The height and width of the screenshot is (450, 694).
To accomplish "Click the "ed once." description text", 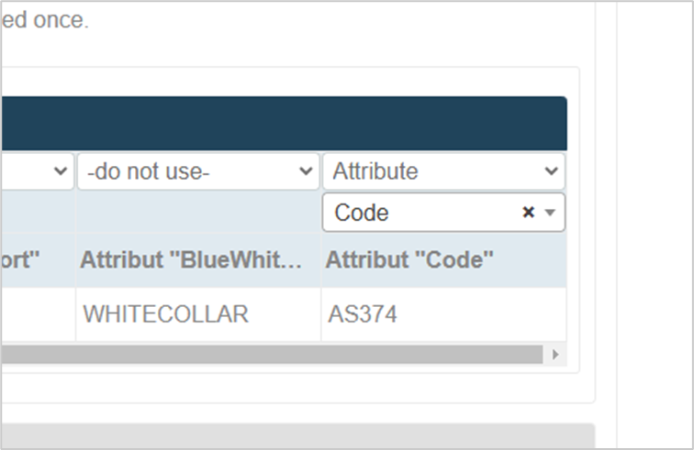I will click(45, 20).
